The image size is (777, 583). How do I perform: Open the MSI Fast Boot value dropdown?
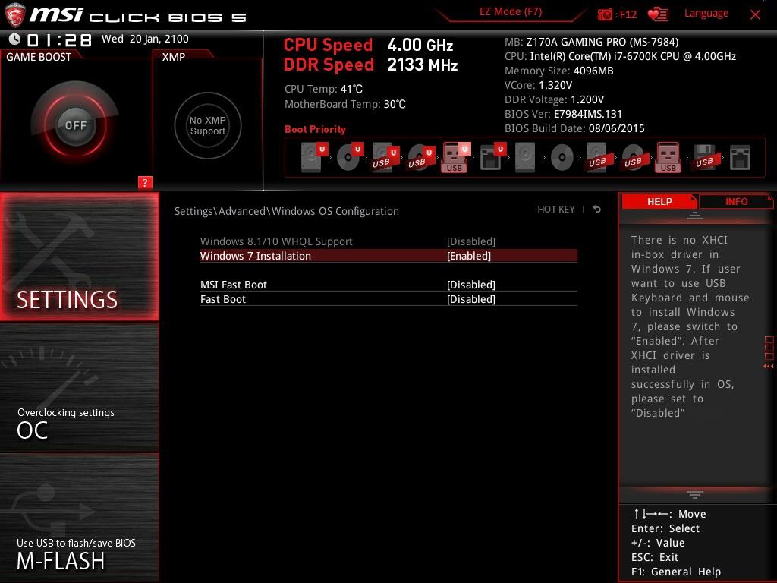pyautogui.click(x=470, y=285)
